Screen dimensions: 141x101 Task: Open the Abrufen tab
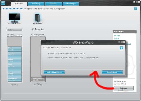click(53, 4)
